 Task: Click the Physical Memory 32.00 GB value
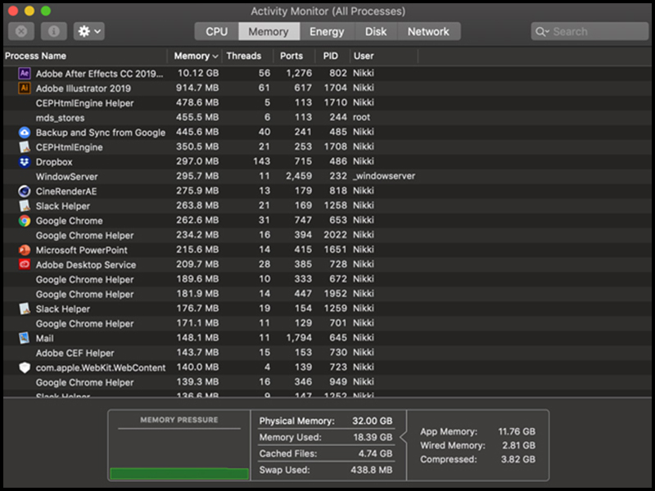[373, 421]
